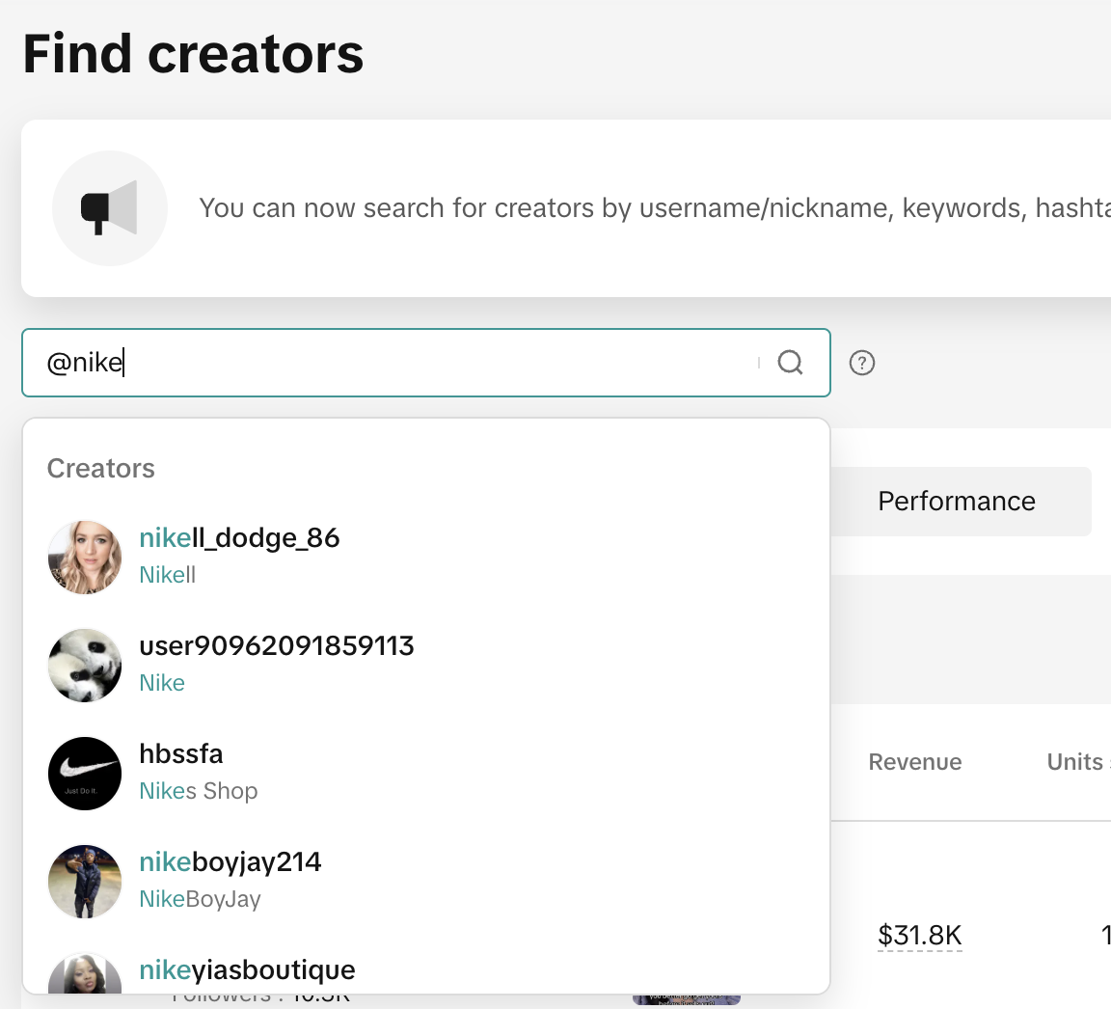Click the help question mark icon

tap(862, 363)
